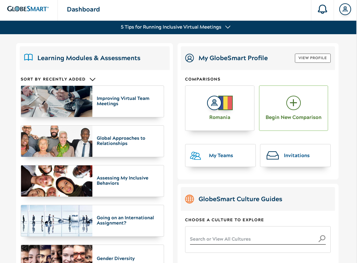Open Invitations

pos(295,155)
